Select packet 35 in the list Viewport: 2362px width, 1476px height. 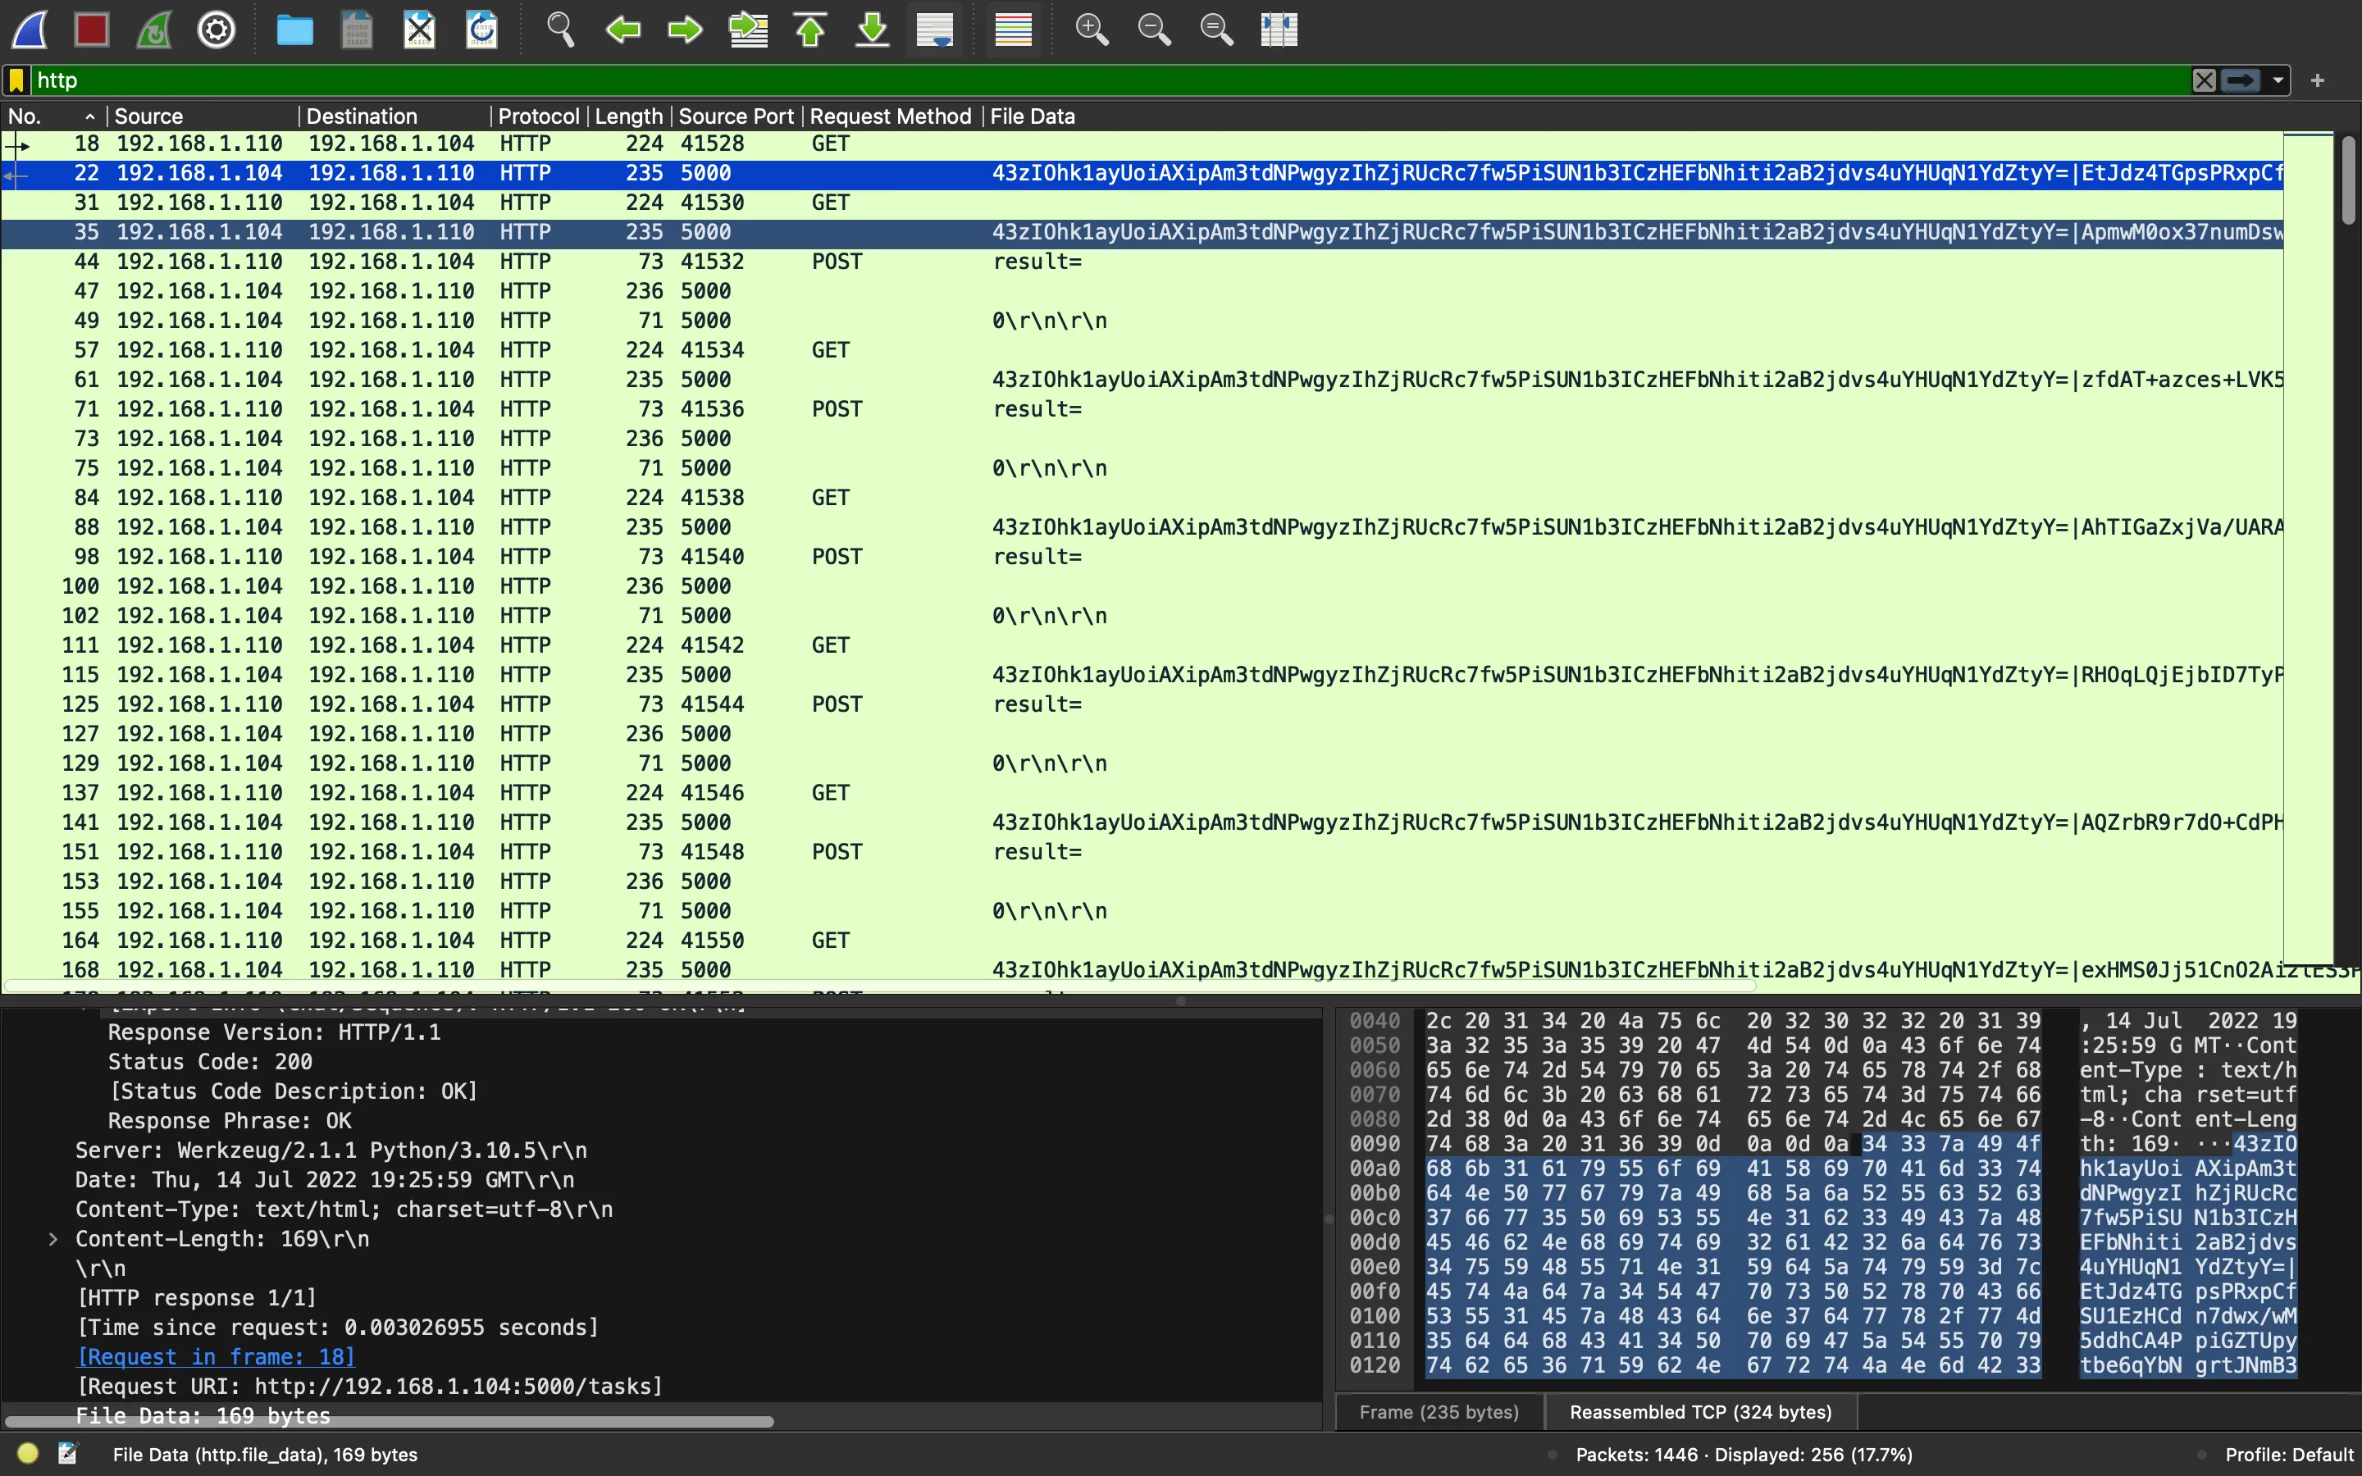pyautogui.click(x=1142, y=232)
